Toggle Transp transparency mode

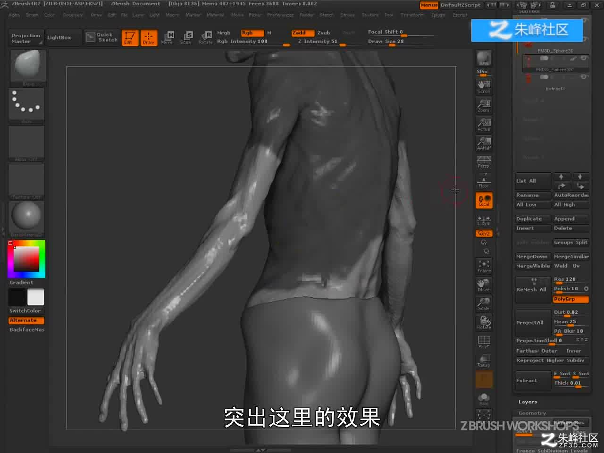tap(484, 361)
